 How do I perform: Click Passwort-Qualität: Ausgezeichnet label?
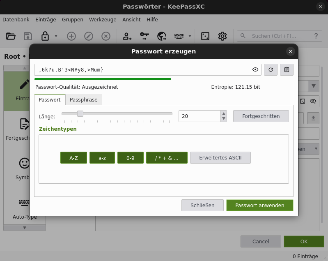click(x=77, y=87)
